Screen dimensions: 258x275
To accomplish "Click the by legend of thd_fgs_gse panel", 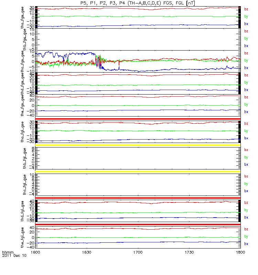I will 246,82.
